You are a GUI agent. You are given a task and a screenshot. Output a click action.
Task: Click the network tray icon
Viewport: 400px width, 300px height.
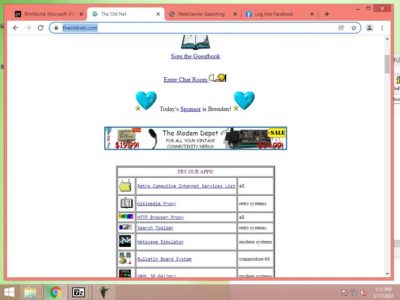(354, 293)
